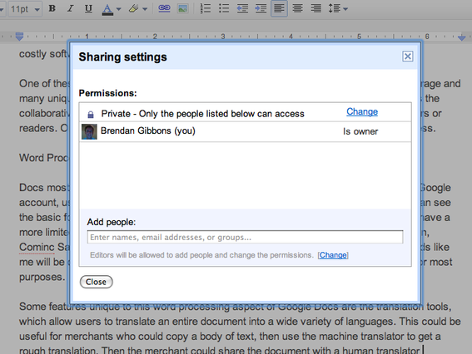Insert an image with picture icon
472x354 pixels.
(183, 8)
